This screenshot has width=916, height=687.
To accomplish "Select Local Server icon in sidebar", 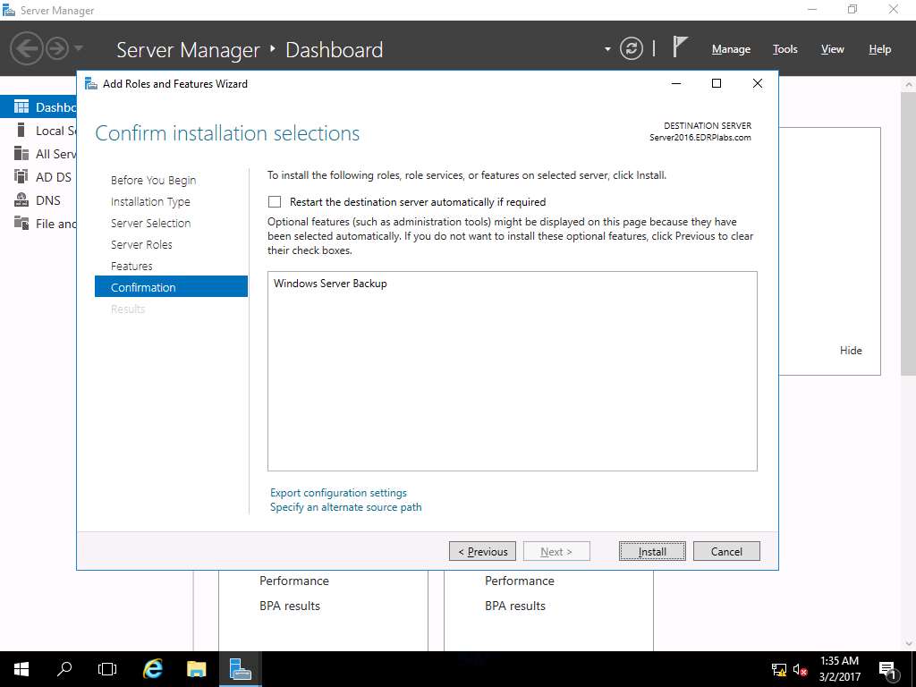I will pos(21,130).
